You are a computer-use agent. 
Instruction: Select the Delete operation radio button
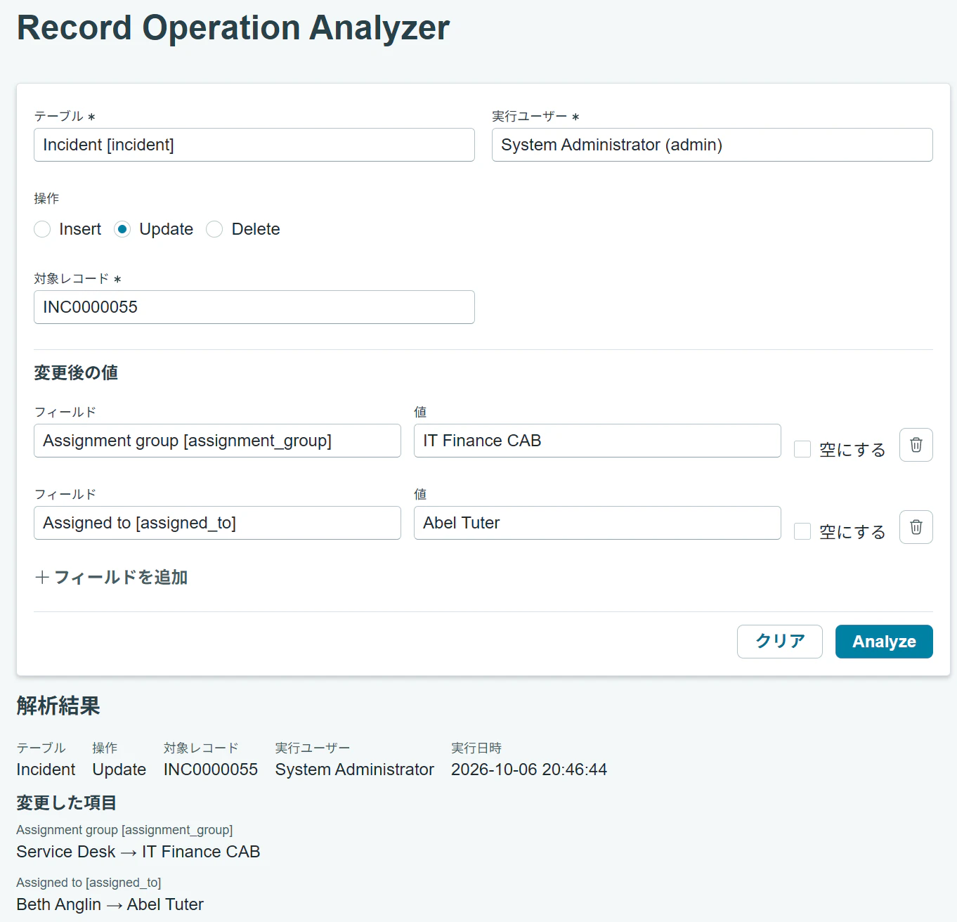coord(214,229)
